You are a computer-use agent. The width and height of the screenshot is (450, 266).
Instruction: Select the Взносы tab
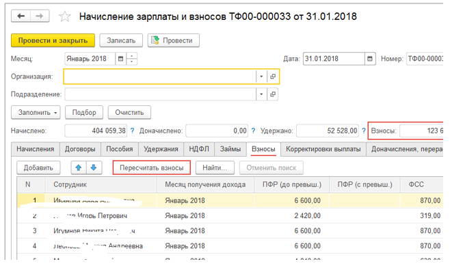[x=263, y=149]
